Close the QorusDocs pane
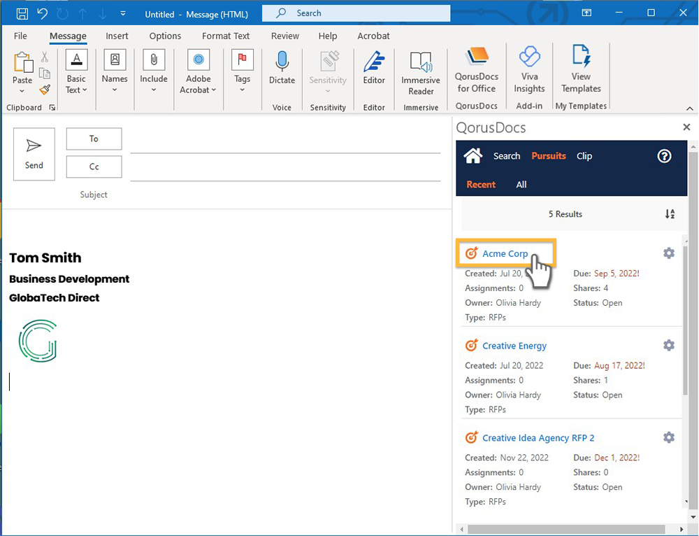 pyautogui.click(x=686, y=127)
